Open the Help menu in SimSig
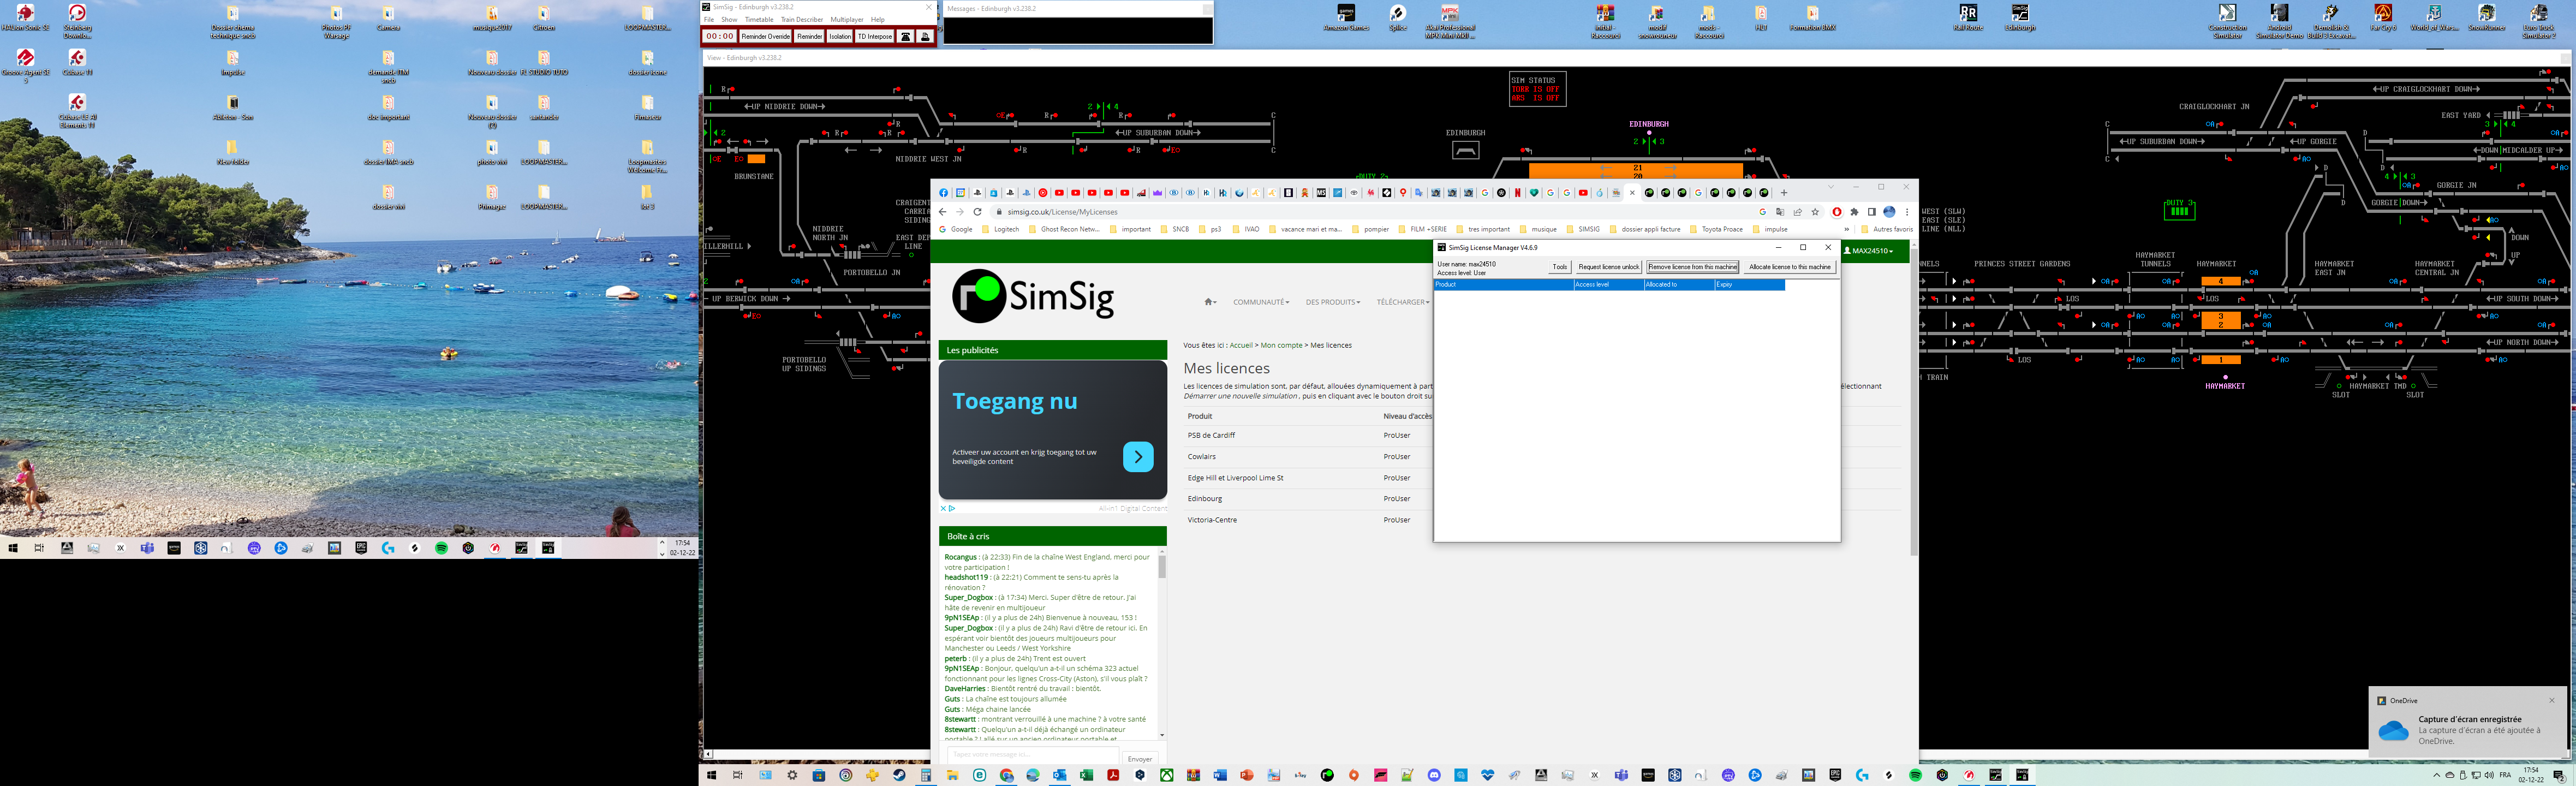The height and width of the screenshot is (786, 2576). pos(878,20)
